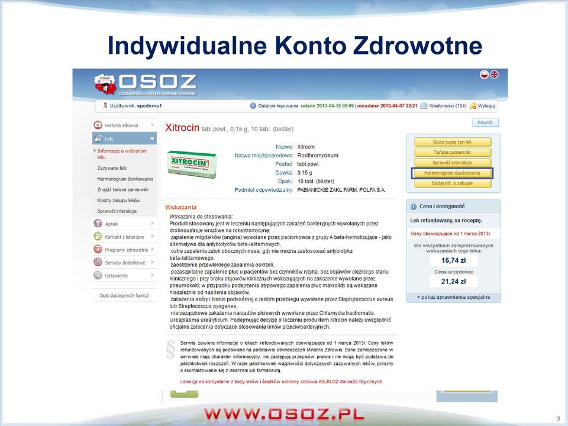Click the info icon next to Ostatnie logowania
The width and height of the screenshot is (568, 426).
point(253,106)
